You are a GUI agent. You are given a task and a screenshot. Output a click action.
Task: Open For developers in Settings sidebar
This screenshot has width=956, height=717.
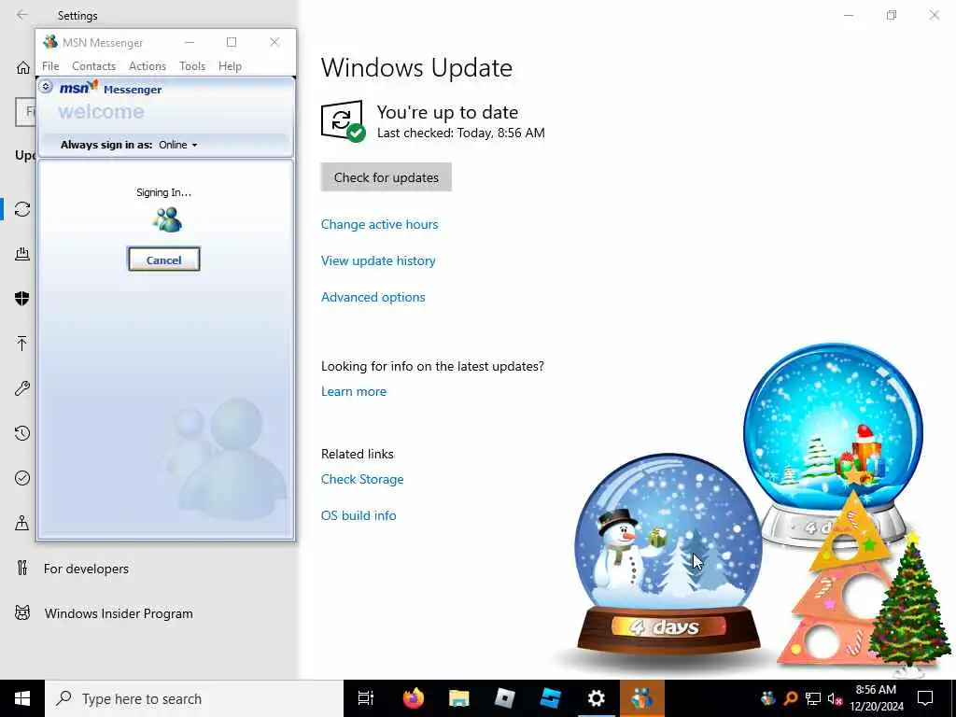[x=86, y=569]
